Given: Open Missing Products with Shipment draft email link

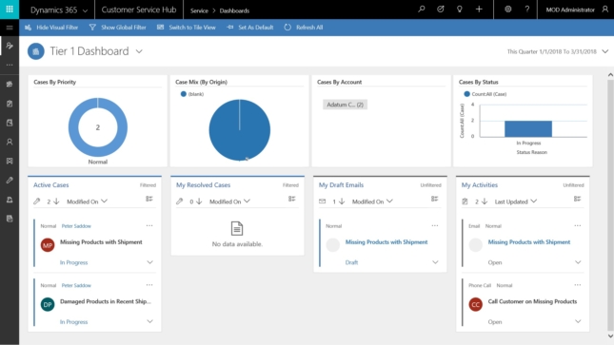Looking at the screenshot, I should pos(386,242).
